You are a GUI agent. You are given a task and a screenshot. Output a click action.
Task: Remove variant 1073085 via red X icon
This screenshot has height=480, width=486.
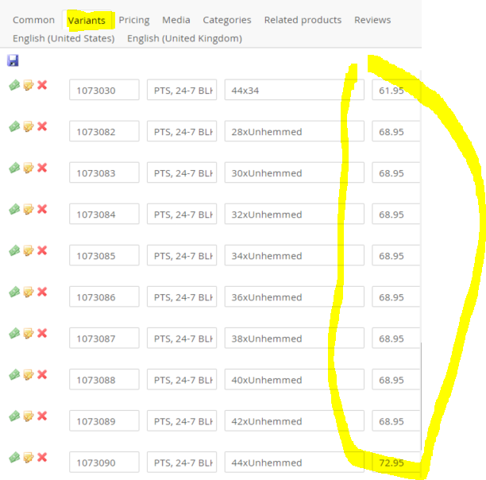coord(42,250)
